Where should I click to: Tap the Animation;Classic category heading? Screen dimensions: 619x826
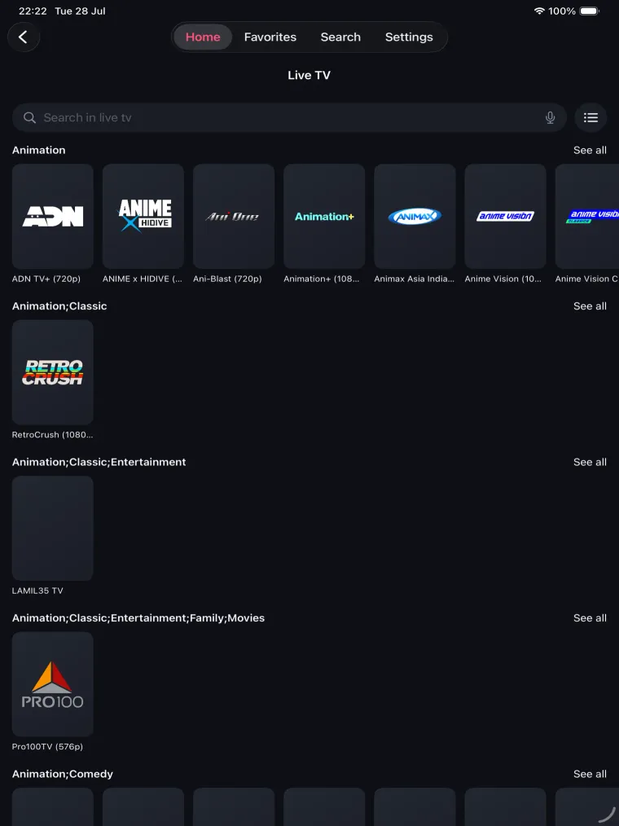(x=59, y=306)
